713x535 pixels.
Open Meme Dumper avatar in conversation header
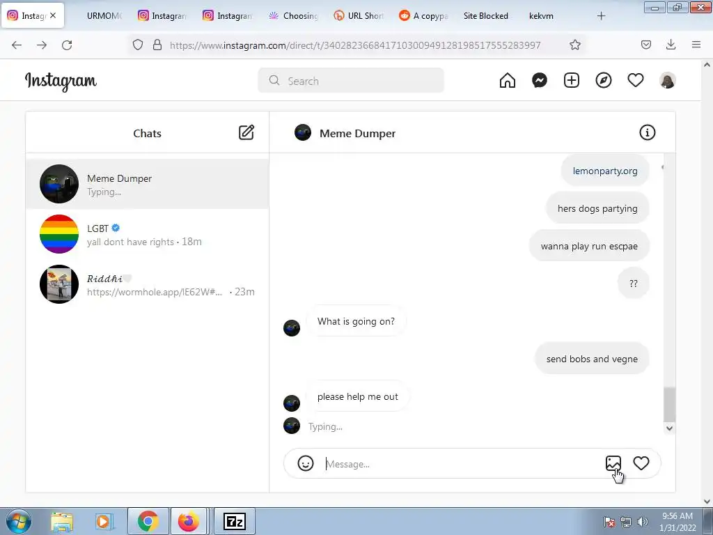click(x=303, y=133)
